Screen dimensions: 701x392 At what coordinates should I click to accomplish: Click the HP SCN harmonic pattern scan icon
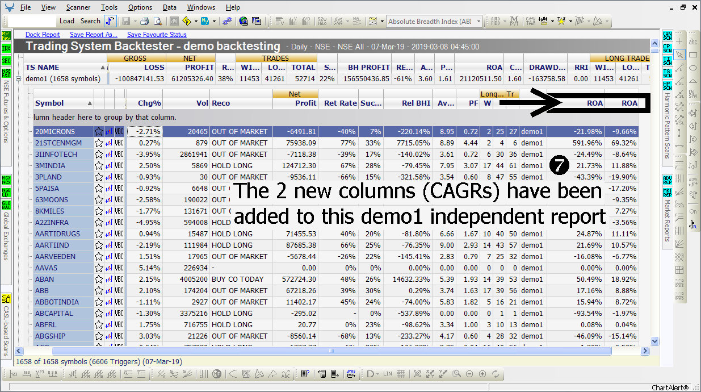pyautogui.click(x=667, y=85)
